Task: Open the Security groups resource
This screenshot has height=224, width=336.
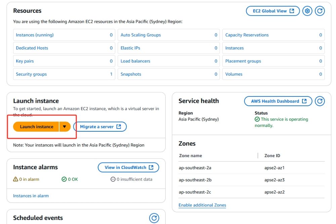Action: point(31,74)
